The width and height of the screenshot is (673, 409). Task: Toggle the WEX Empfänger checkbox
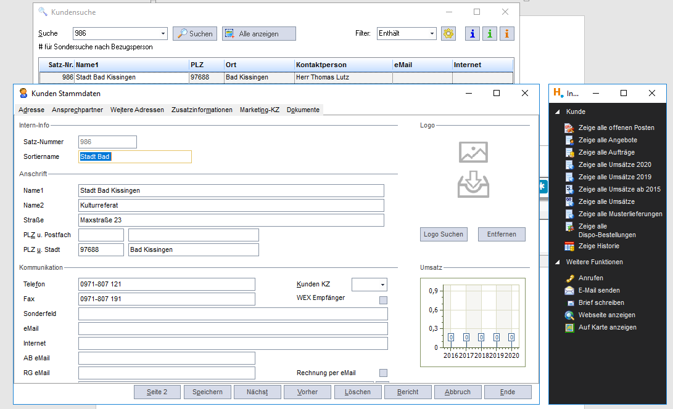[x=383, y=300]
